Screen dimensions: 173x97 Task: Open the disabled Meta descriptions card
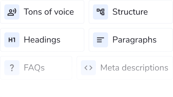tap(125, 68)
